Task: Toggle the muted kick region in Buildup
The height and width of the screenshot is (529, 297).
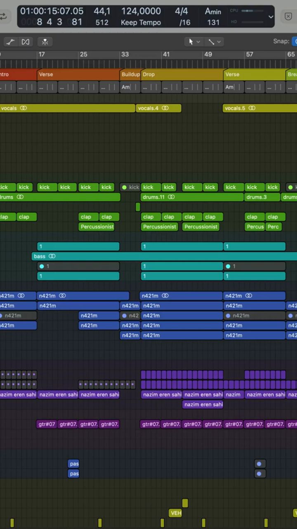Action: (x=130, y=187)
